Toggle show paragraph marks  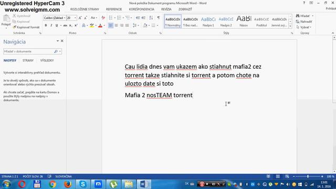159,17
